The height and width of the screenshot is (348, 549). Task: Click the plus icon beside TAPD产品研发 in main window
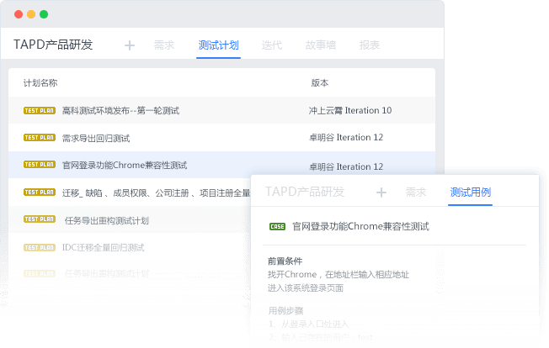tap(130, 45)
